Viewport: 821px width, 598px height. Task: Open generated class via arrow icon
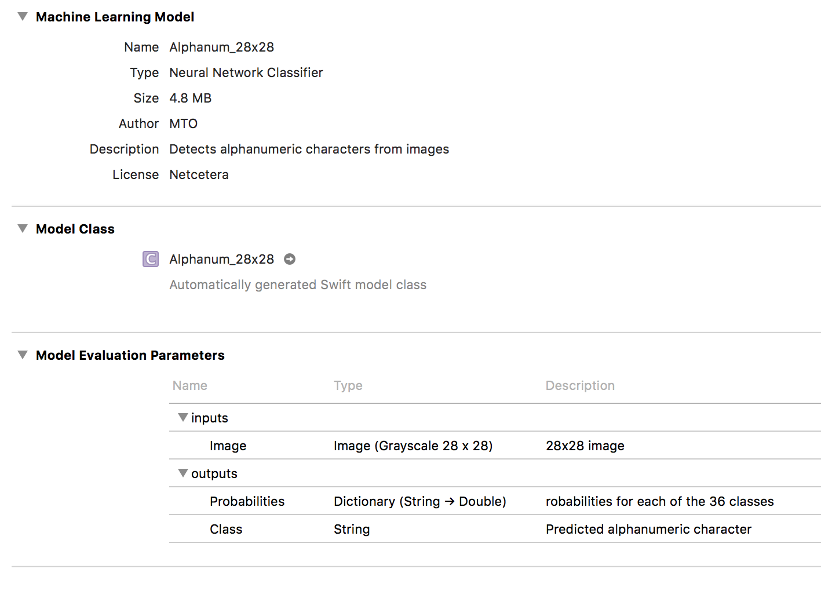(x=290, y=259)
